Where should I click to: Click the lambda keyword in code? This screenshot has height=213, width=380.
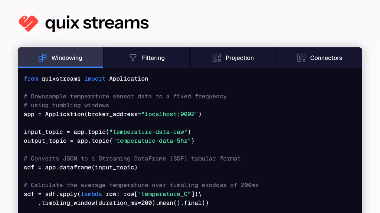[91, 194]
